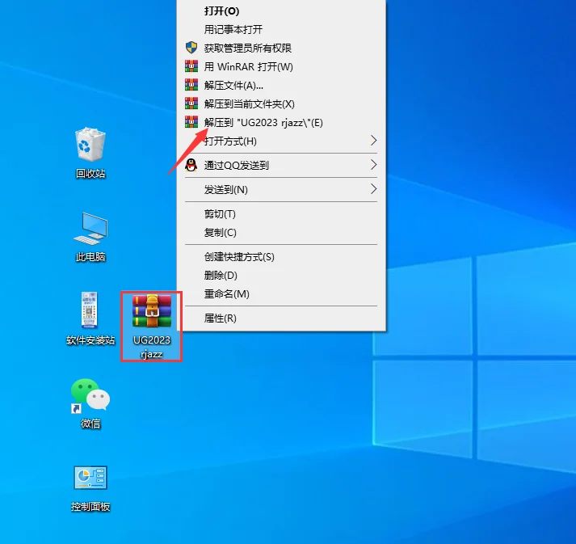Screen dimensions: 576x544
Task: Choose 解压文件(A)... menu entry
Action: coord(281,85)
